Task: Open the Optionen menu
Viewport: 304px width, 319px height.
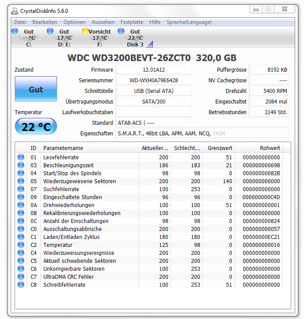Action: 74,22
